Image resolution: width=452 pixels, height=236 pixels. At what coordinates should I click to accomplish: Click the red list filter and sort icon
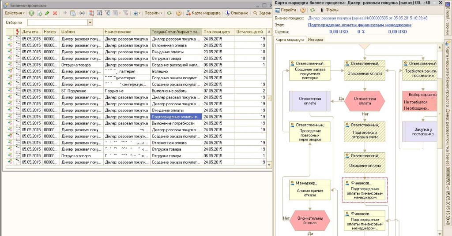tap(91, 13)
